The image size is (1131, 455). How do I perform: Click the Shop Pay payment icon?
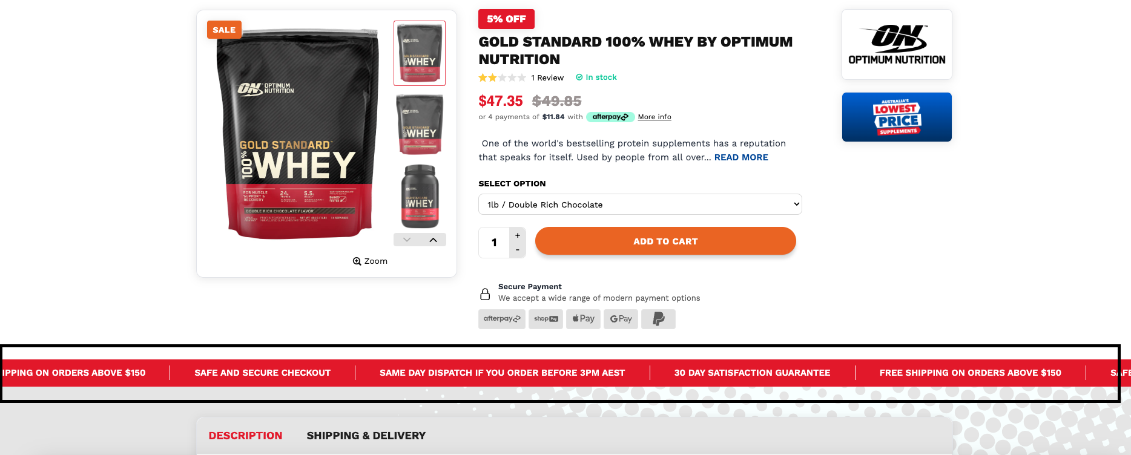pyautogui.click(x=546, y=319)
